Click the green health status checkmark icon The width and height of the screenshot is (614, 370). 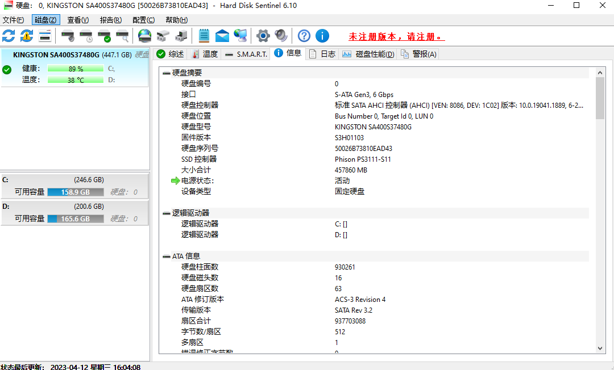7,70
